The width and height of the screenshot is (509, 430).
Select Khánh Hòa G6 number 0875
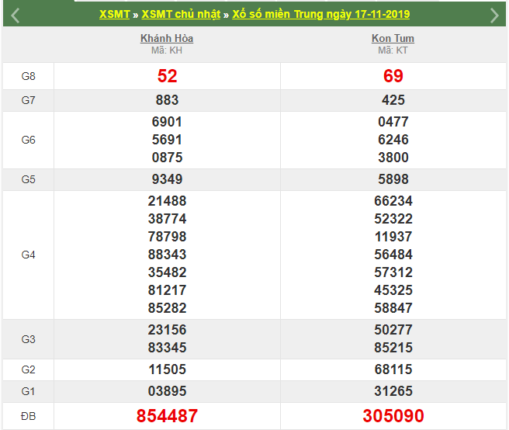(167, 158)
